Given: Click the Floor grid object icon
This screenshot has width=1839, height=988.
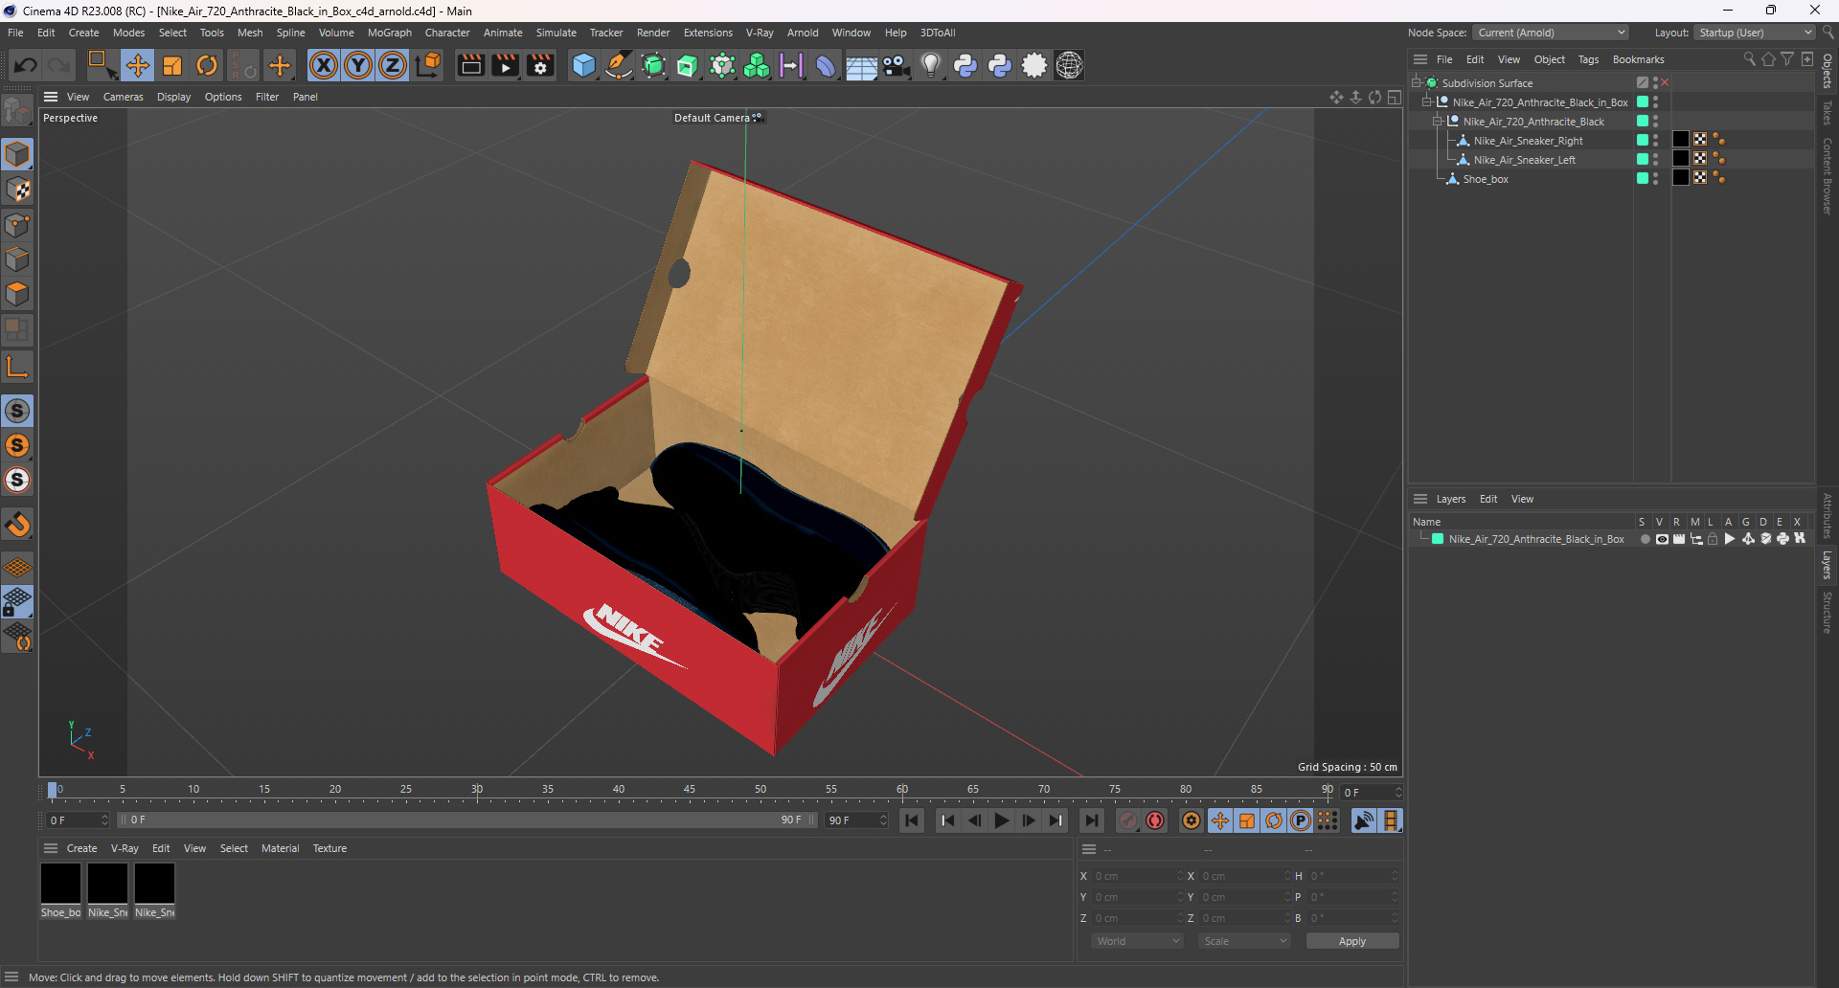Looking at the screenshot, I should (861, 65).
